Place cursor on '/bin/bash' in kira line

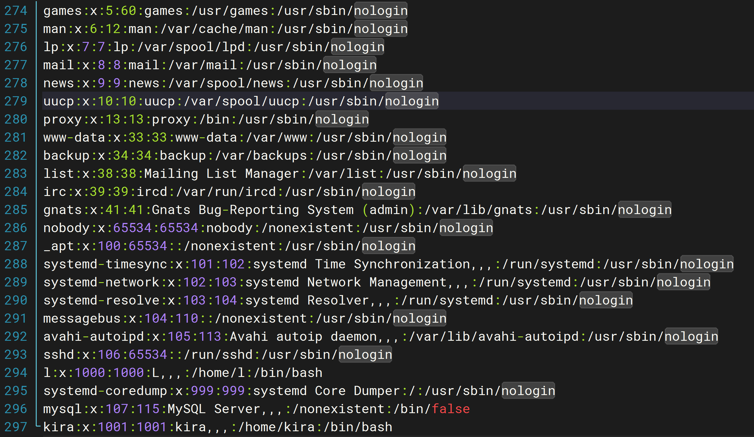(x=358, y=427)
